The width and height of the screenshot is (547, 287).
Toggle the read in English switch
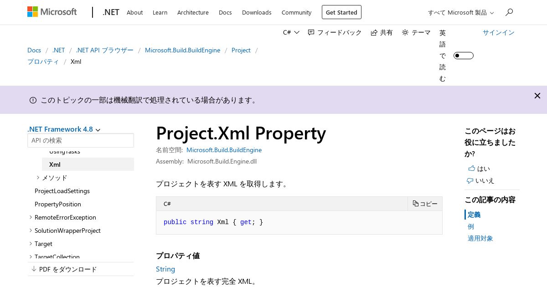coord(464,56)
